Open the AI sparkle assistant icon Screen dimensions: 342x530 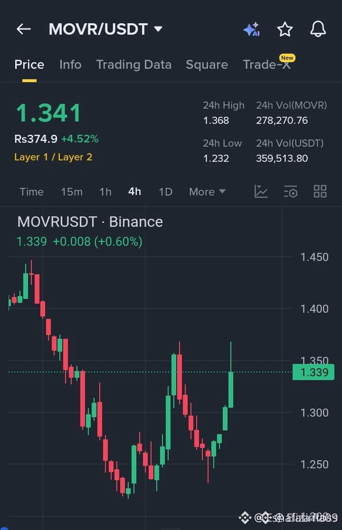click(x=252, y=29)
